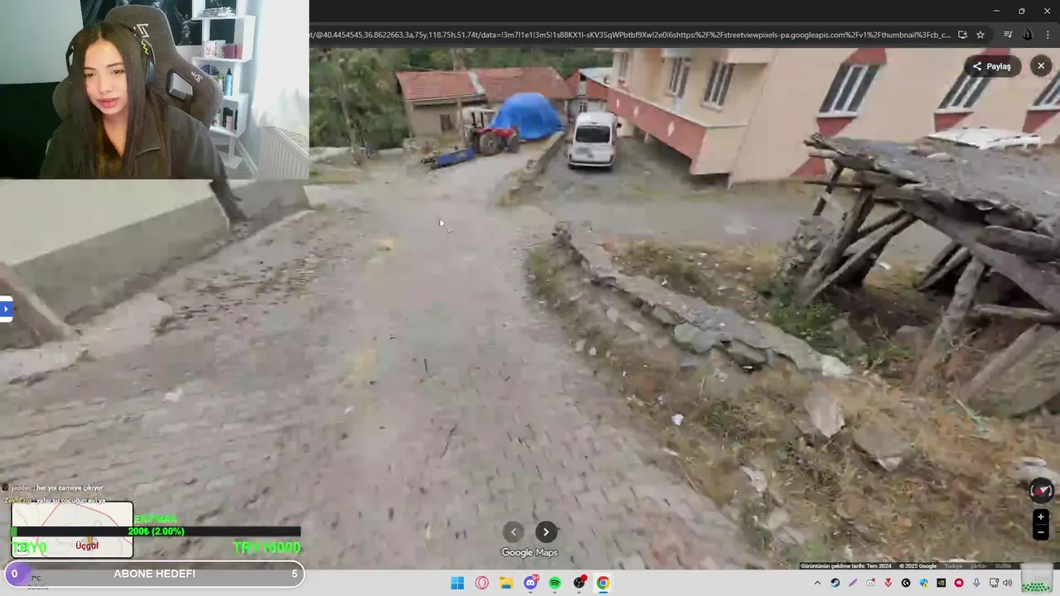Screen dimensions: 1060x596
Task: Open the minimap showing Üçgöl
Action: click(x=72, y=530)
